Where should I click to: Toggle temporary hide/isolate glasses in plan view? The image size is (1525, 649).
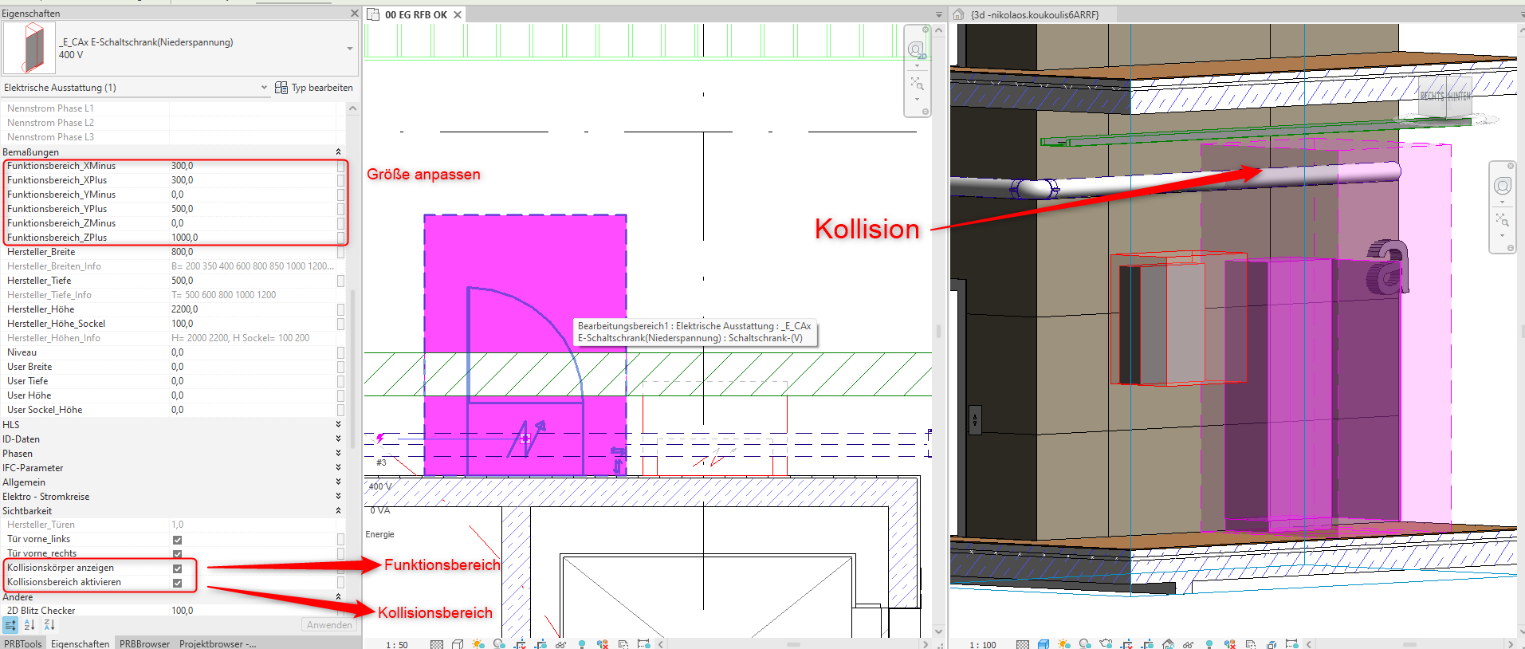click(x=561, y=643)
